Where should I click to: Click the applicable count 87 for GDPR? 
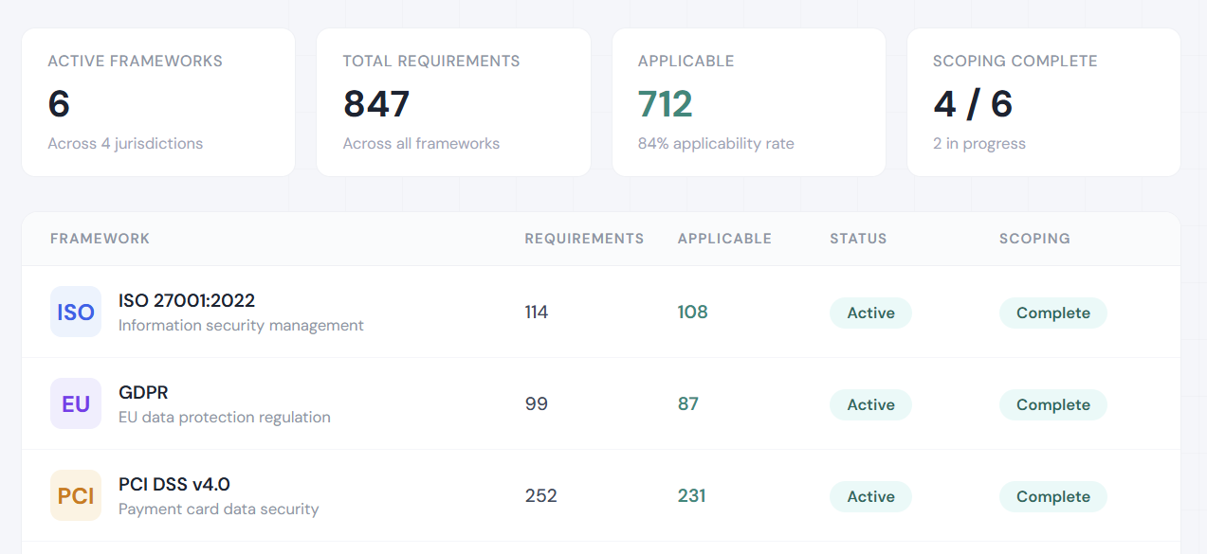pyautogui.click(x=687, y=403)
